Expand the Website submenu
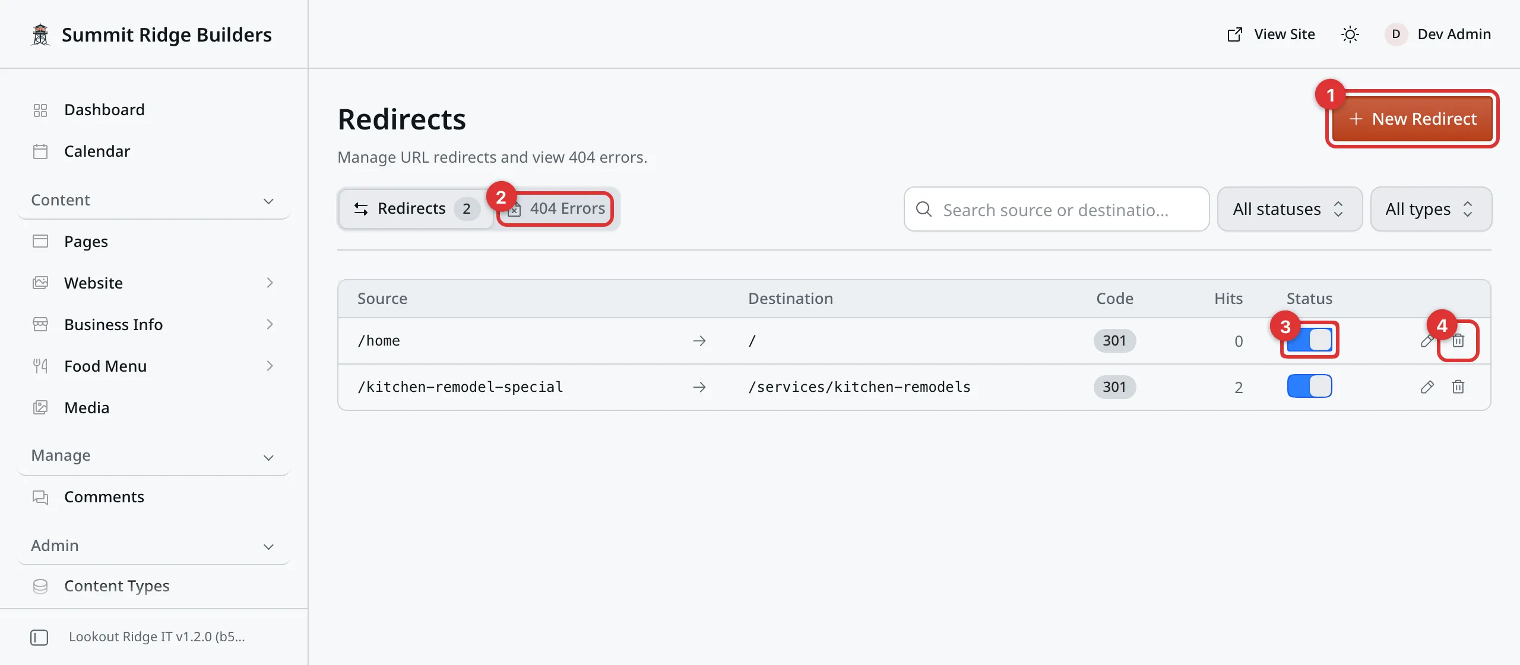 [270, 283]
